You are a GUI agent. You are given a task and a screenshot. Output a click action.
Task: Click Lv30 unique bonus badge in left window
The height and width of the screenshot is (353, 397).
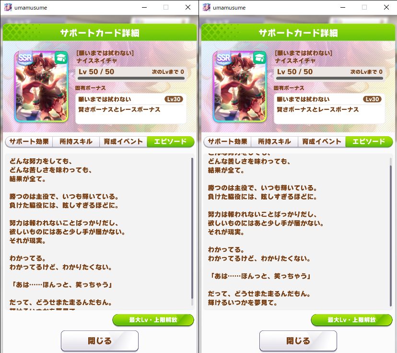coord(174,99)
